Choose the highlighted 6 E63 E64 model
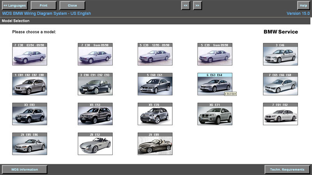The height and width of the screenshot is (175, 312). pos(215,84)
